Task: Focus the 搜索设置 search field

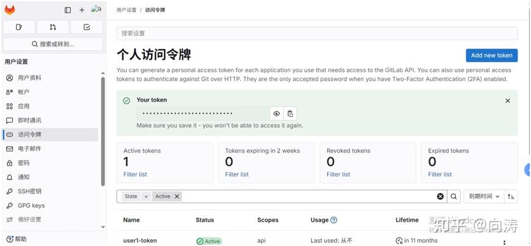Action: point(317,34)
